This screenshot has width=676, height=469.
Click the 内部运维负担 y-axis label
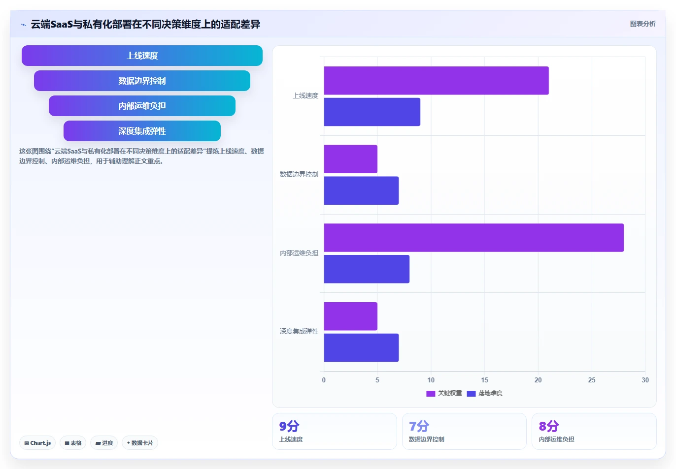click(x=299, y=253)
